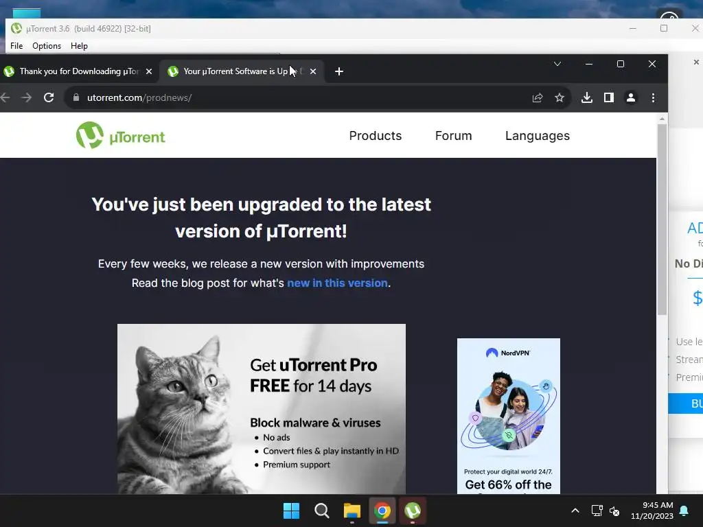The width and height of the screenshot is (703, 527).
Task: Open the Products navigation menu
Action: point(376,136)
